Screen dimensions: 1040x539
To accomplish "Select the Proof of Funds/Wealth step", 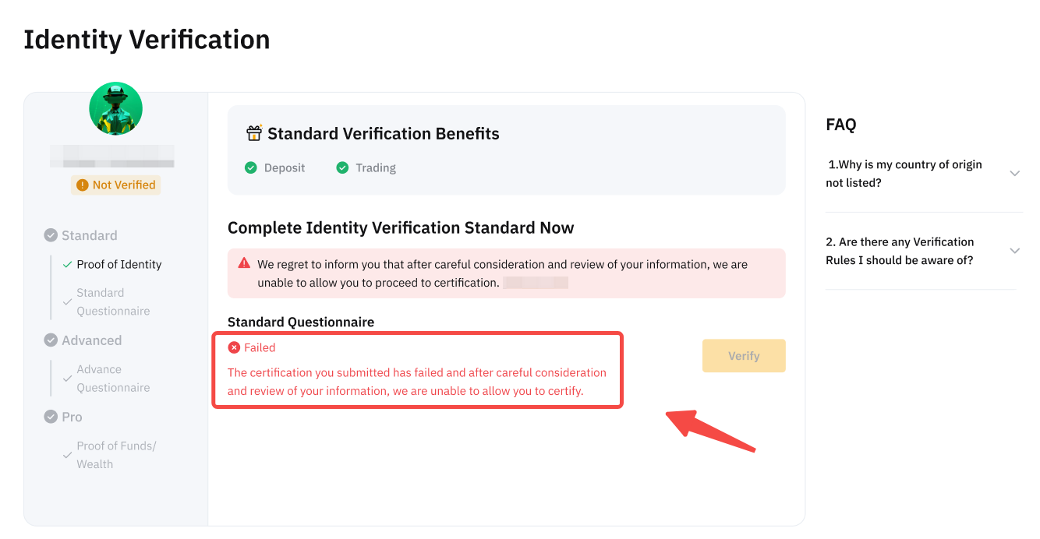I will tap(115, 455).
